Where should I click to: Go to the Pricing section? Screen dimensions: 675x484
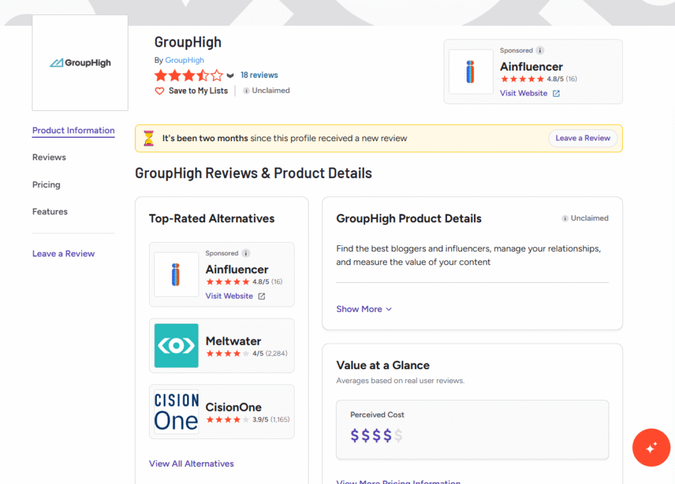(x=46, y=185)
